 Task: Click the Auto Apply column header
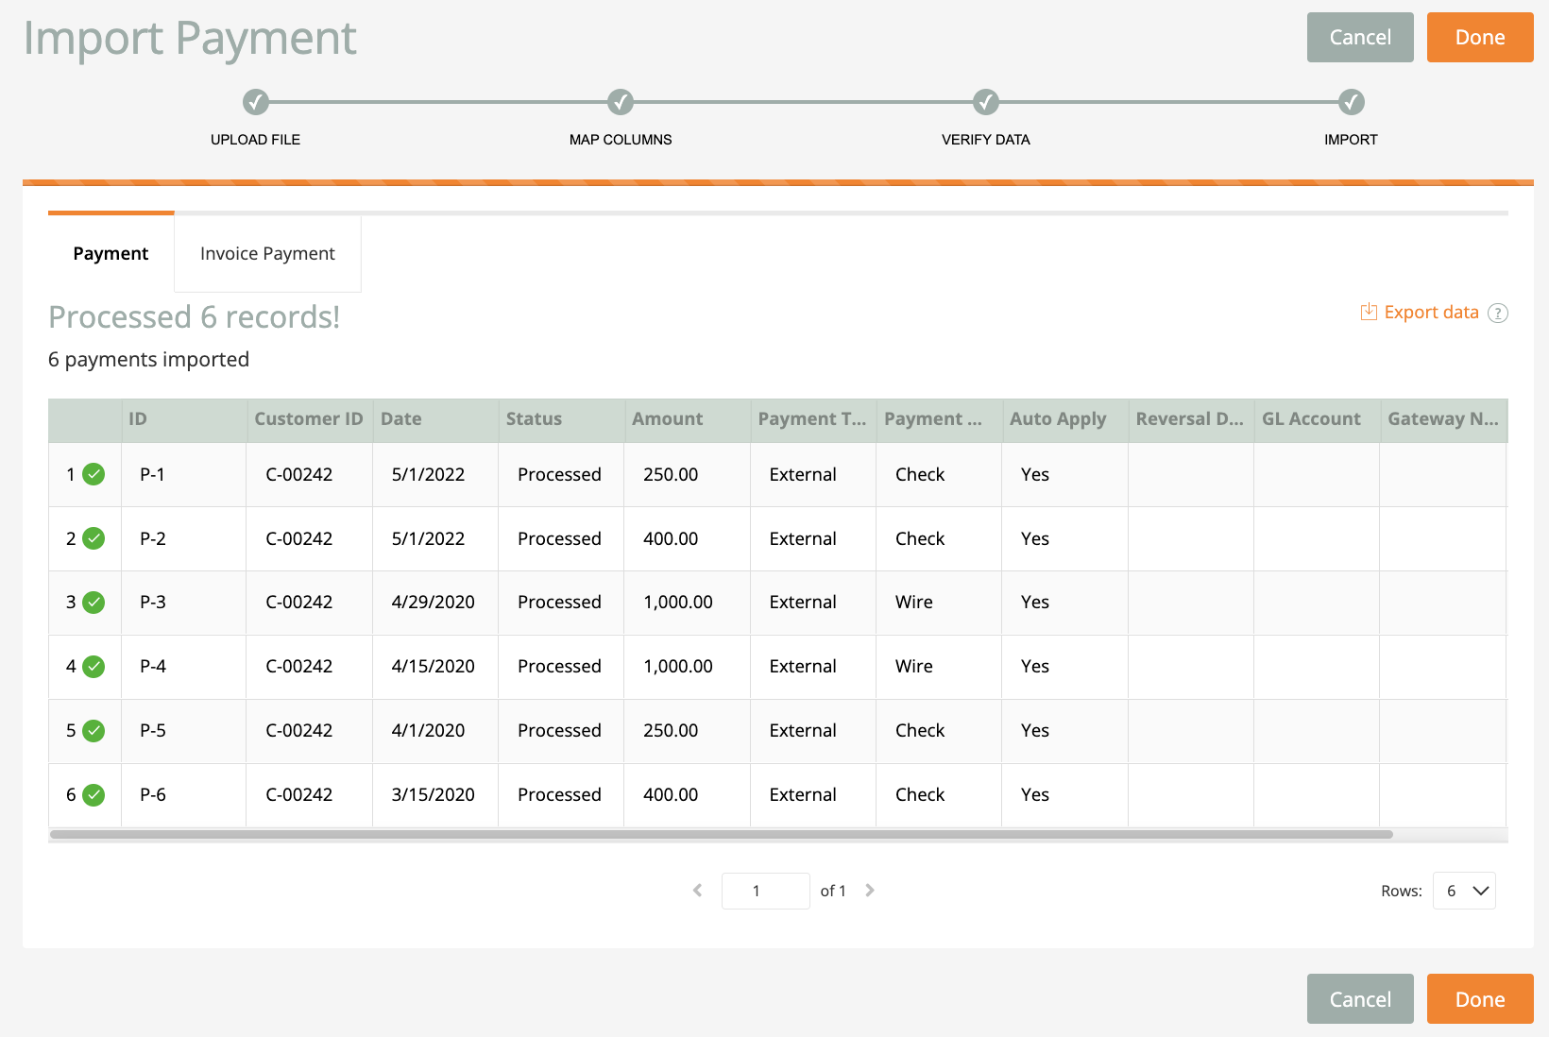tap(1064, 420)
